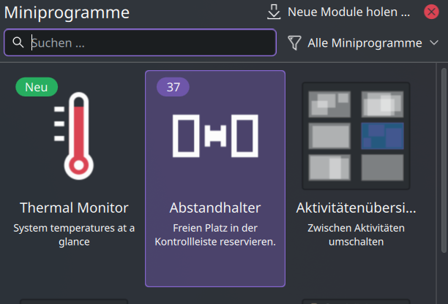Click the Neue Module holen button
Image resolution: width=448 pixels, height=304 pixels.
click(x=339, y=12)
